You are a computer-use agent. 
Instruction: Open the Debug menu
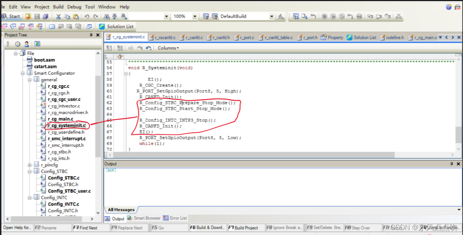click(x=74, y=7)
